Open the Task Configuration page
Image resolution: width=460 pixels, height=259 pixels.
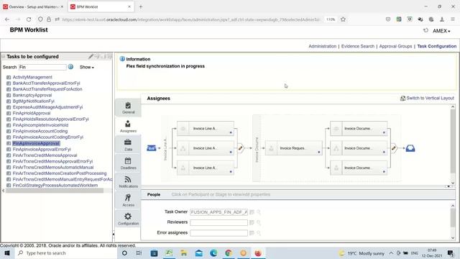tap(436, 46)
